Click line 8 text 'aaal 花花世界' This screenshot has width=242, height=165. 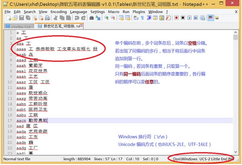(x=32, y=71)
